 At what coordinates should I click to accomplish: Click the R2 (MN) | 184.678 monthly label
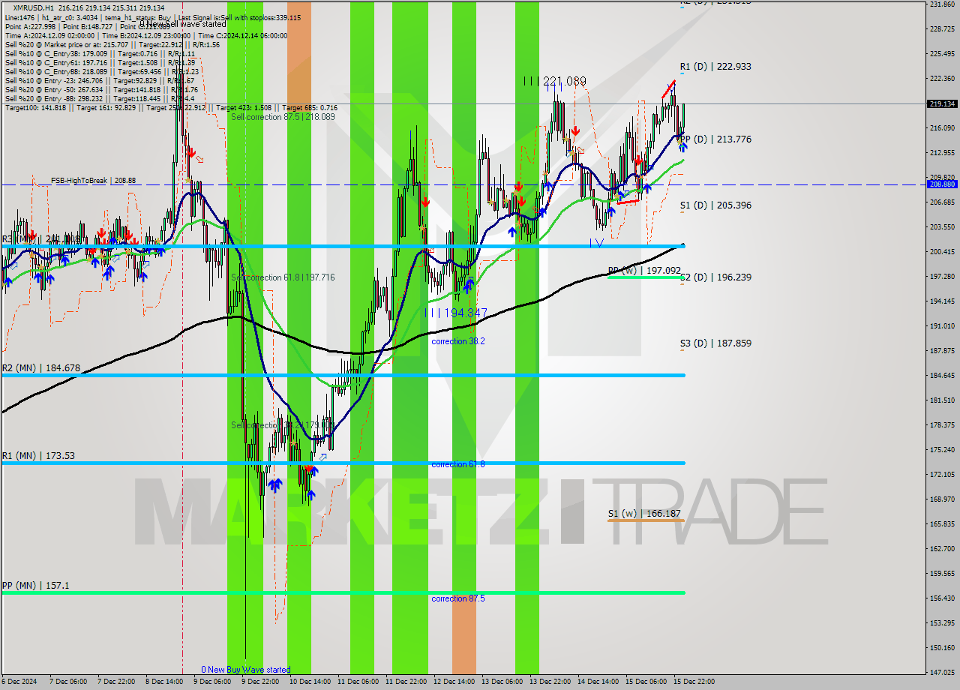point(40,368)
